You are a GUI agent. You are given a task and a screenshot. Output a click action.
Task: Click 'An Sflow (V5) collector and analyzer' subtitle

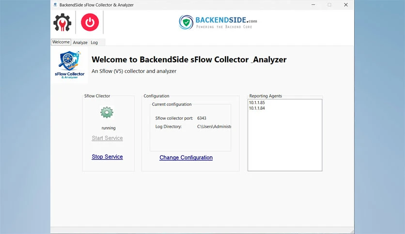[134, 71]
